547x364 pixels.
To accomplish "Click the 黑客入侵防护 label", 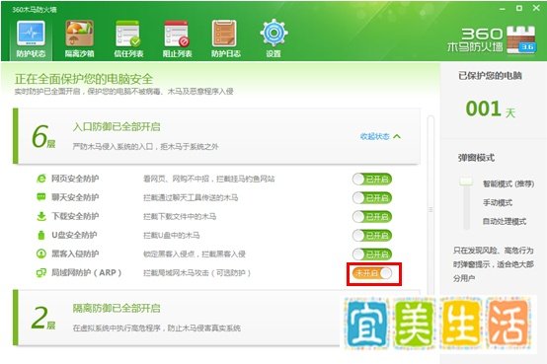I will coord(75,254).
